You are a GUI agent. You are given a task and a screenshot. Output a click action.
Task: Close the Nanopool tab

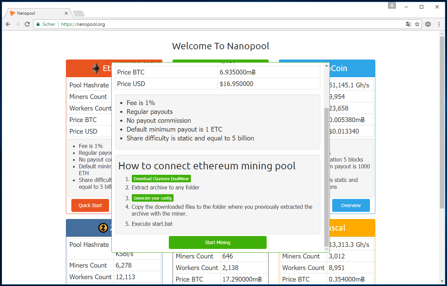(66, 13)
